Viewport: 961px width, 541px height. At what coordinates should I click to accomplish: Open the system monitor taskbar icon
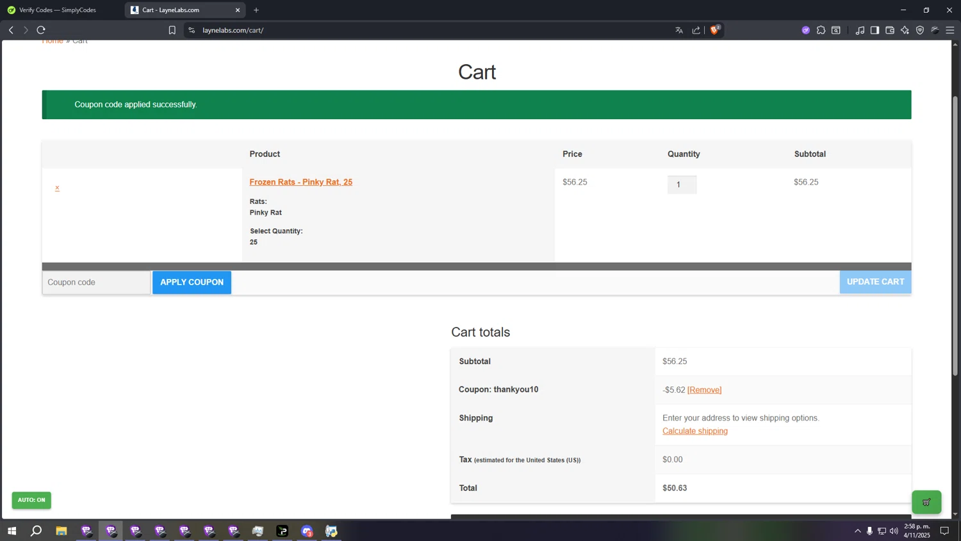[258, 531]
